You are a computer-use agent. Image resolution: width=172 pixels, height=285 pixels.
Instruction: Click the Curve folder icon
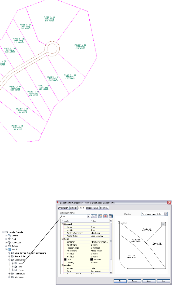(x=16, y=270)
